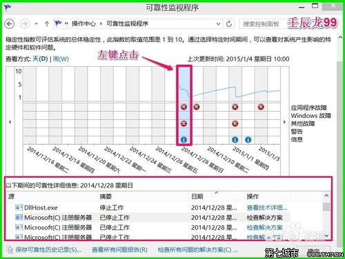Click 保存可靠性历史记录(S) link
This screenshot has width=345, height=259.
click(x=48, y=250)
